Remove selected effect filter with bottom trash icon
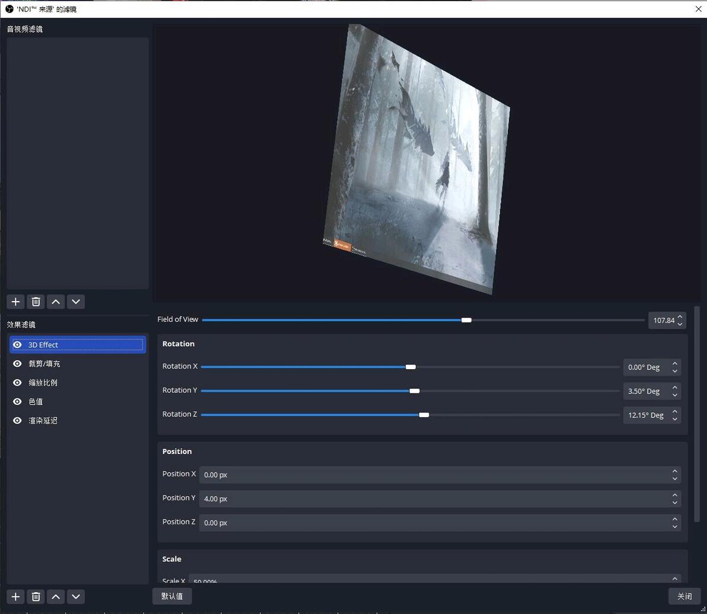 [x=36, y=596]
